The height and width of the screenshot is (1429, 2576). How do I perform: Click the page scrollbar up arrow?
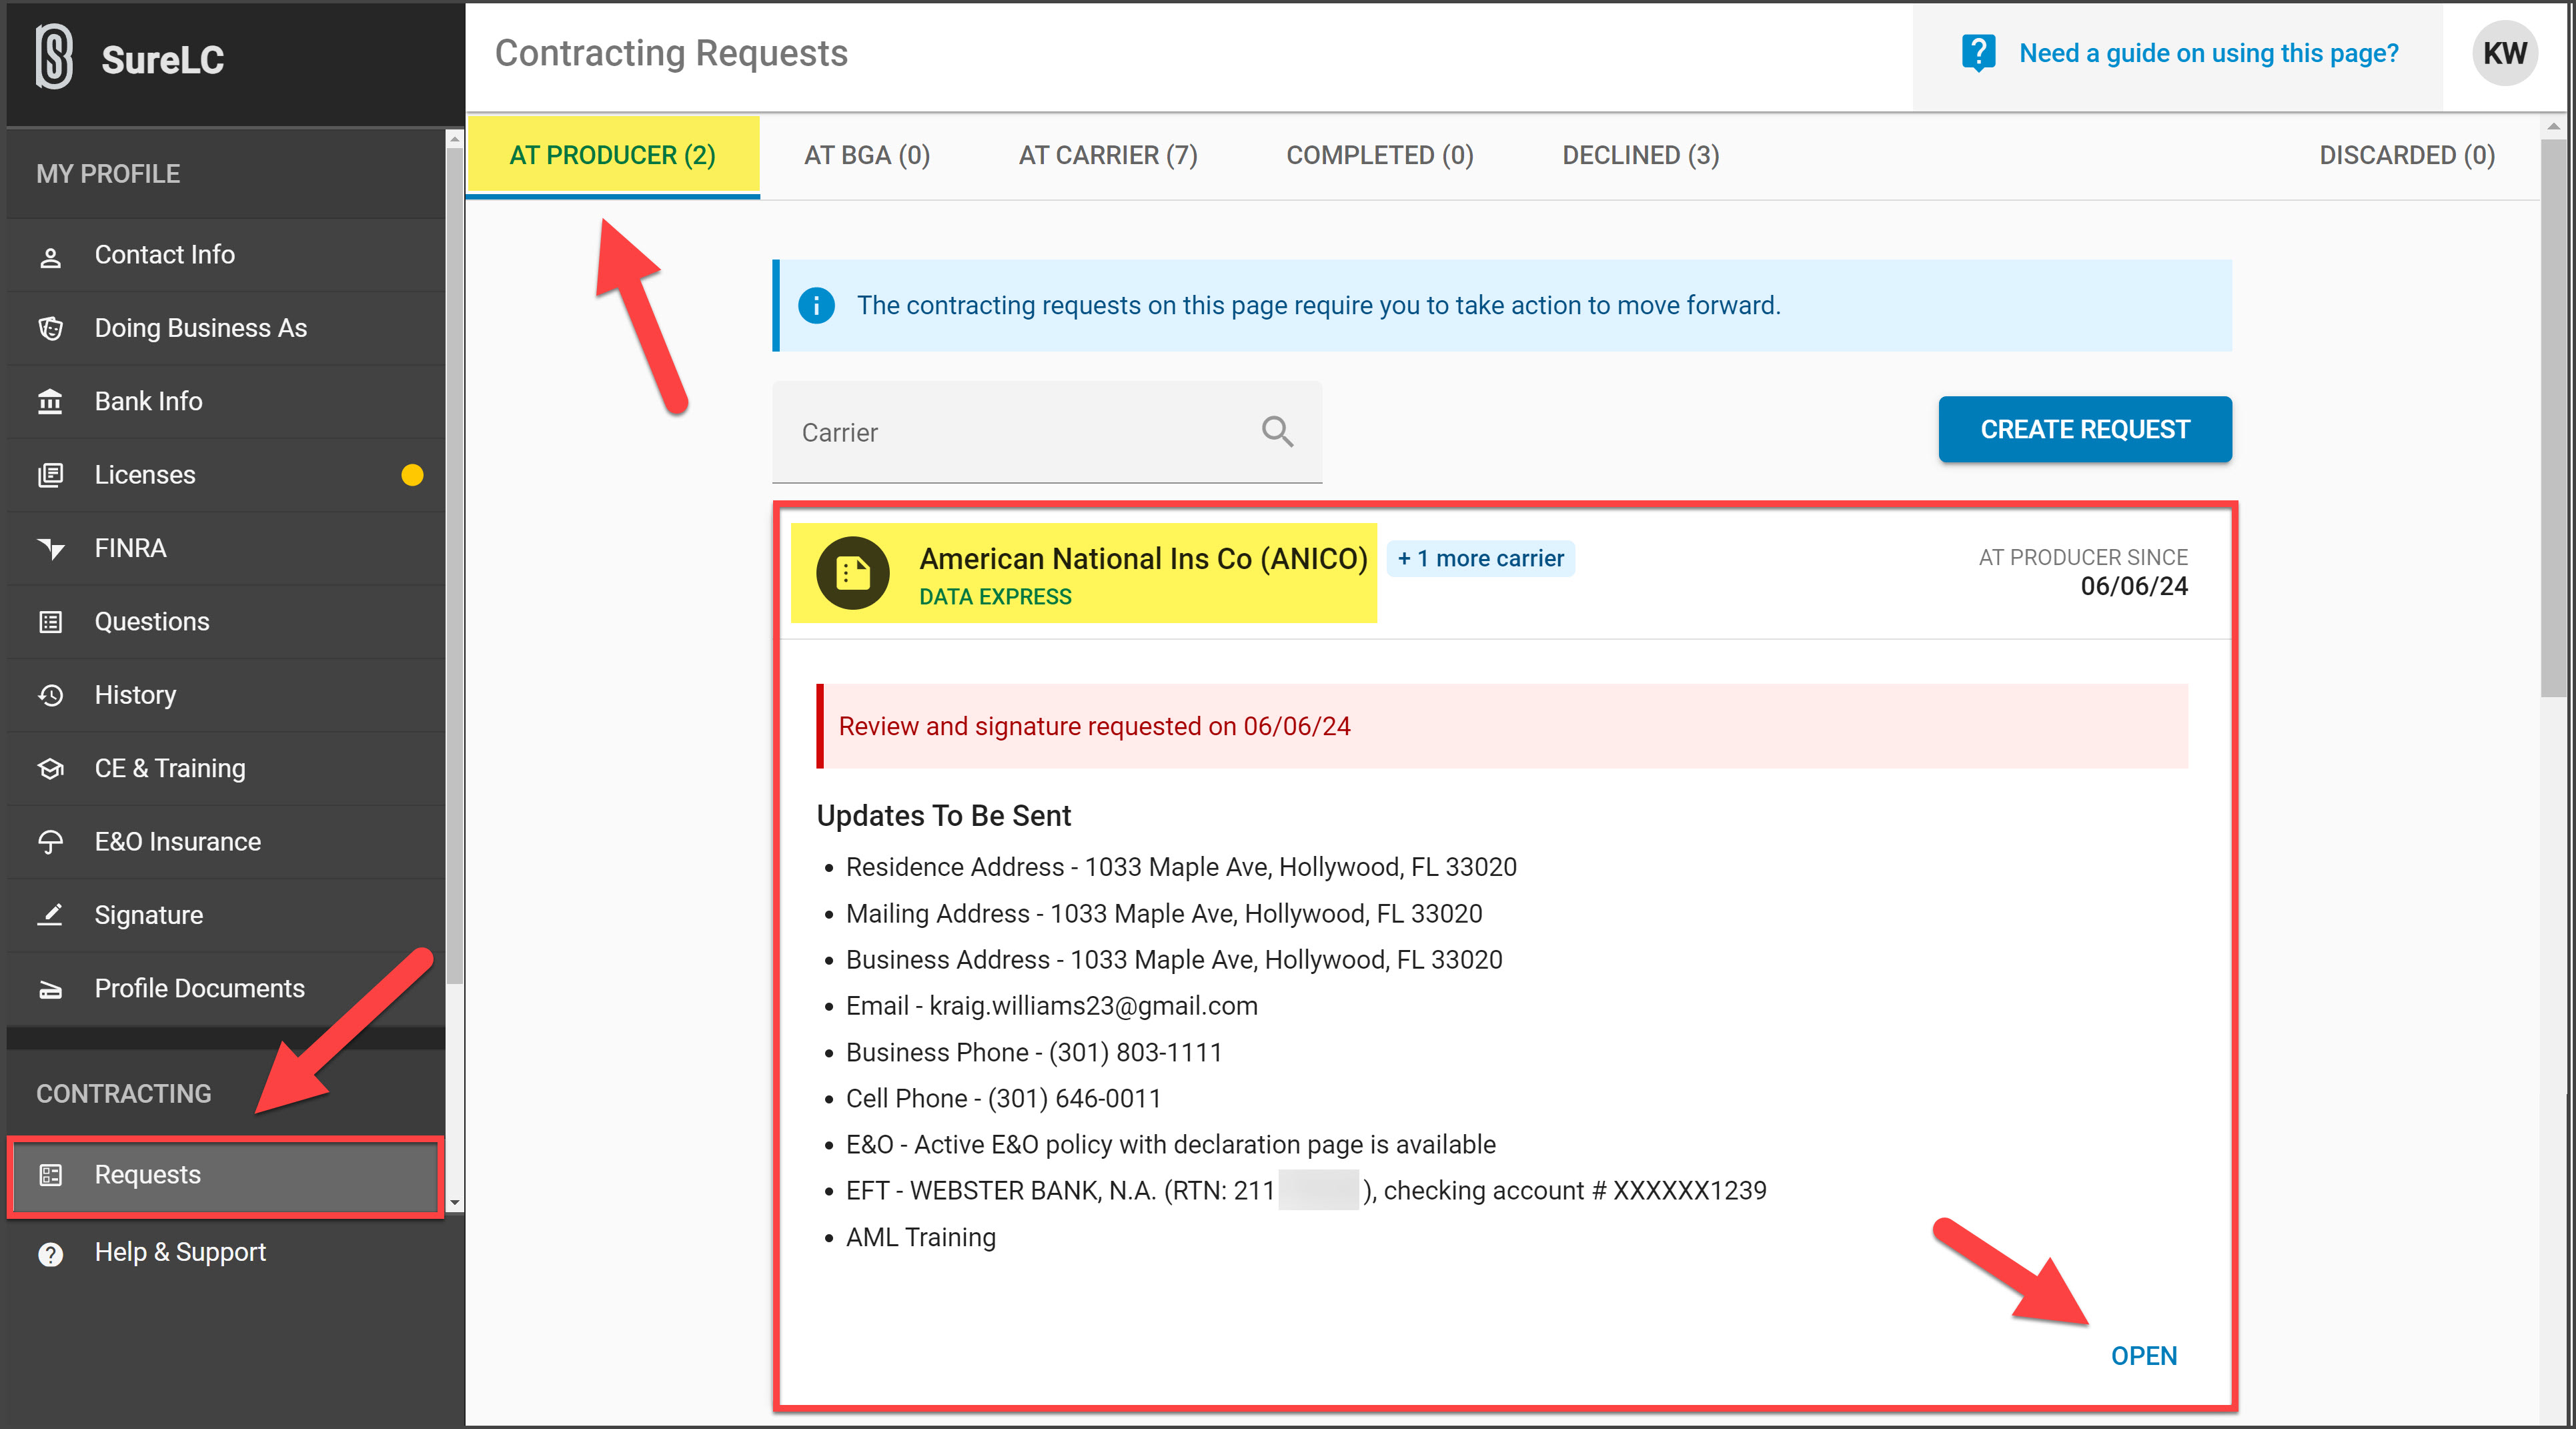2553,126
